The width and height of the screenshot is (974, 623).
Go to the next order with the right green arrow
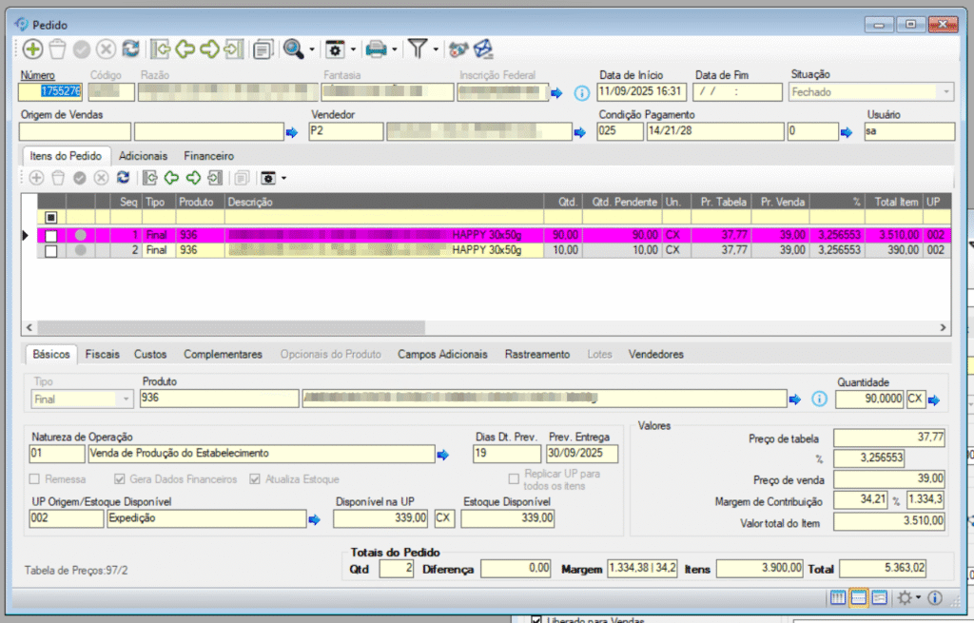tap(208, 49)
